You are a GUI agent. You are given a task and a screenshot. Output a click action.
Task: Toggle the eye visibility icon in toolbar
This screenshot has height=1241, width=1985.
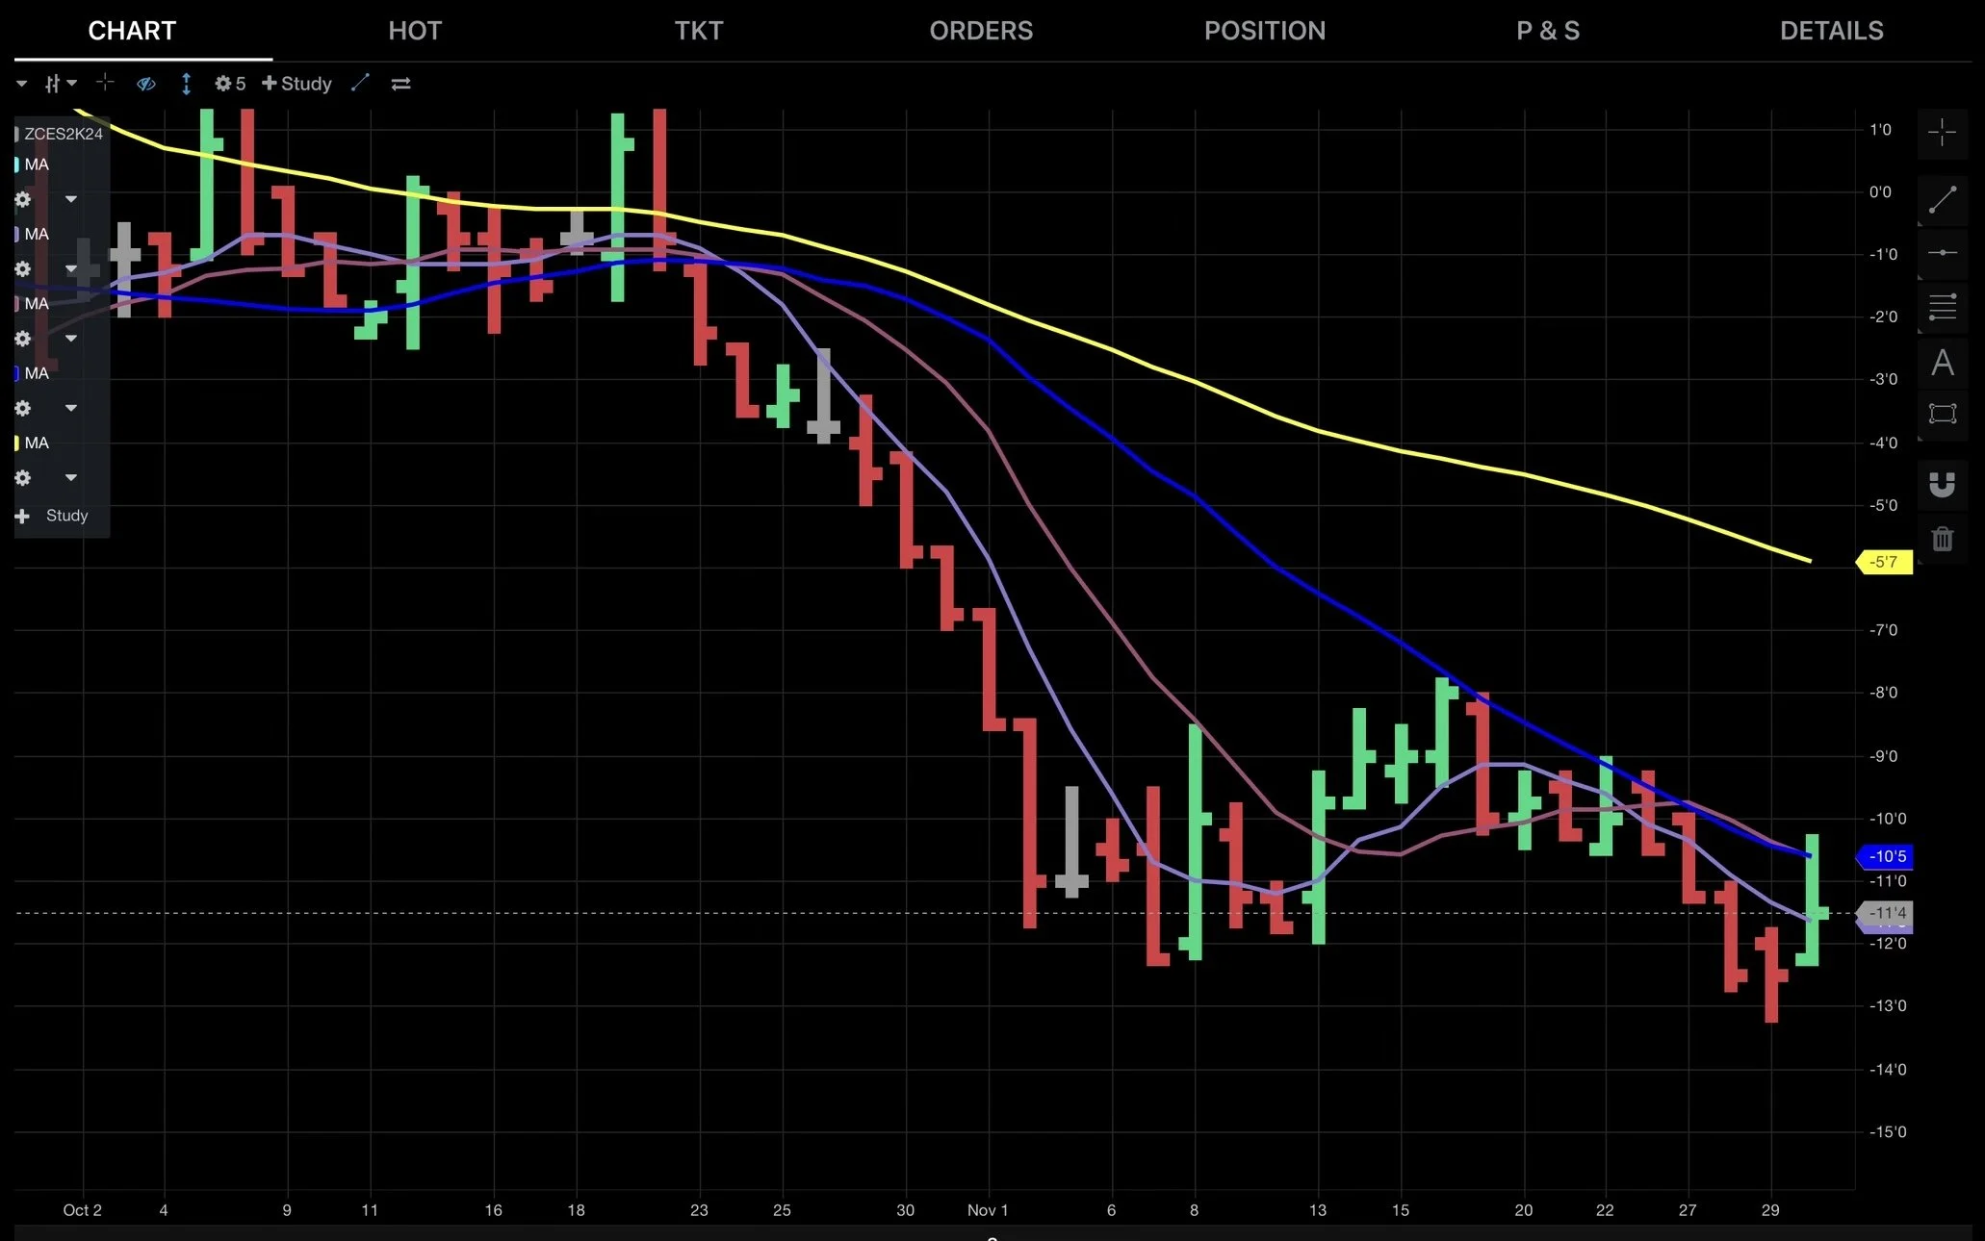[x=145, y=84]
